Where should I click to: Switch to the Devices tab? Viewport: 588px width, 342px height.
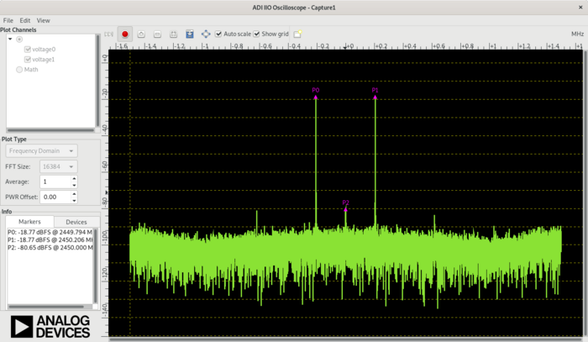click(76, 222)
